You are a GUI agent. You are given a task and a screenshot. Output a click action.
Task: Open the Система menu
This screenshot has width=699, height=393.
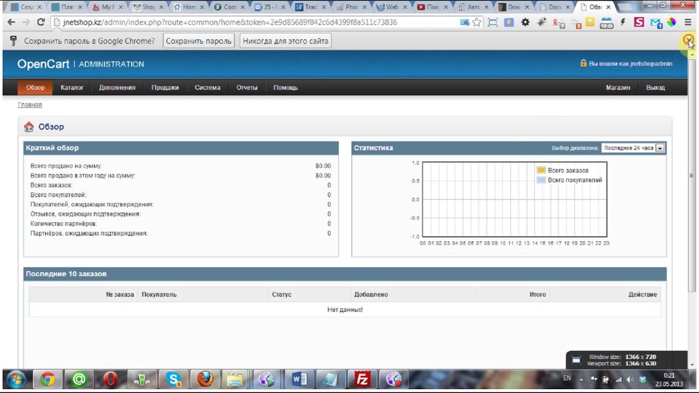(208, 87)
